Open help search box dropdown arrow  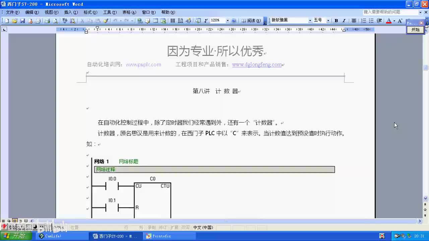coord(420,12)
